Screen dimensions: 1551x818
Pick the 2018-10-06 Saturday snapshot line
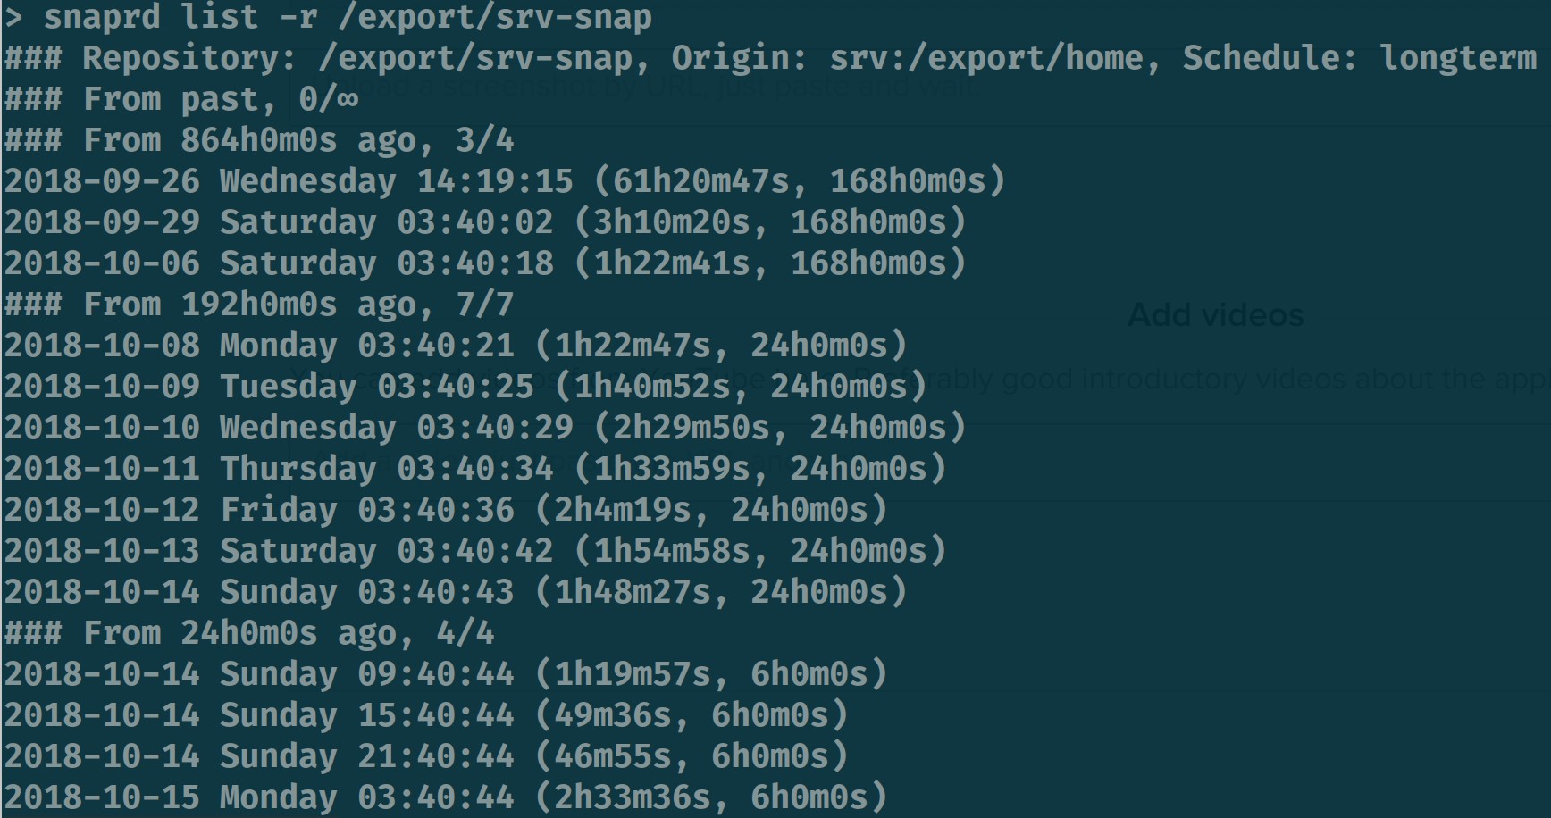click(x=485, y=263)
